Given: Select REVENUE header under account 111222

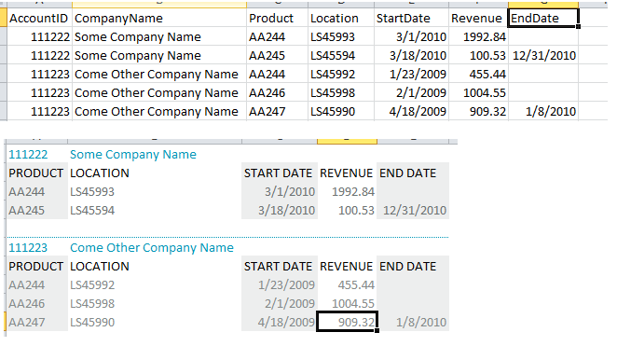Looking at the screenshot, I should (347, 173).
